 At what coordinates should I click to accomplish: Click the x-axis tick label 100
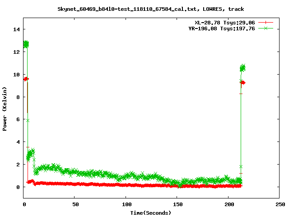click(x=126, y=204)
